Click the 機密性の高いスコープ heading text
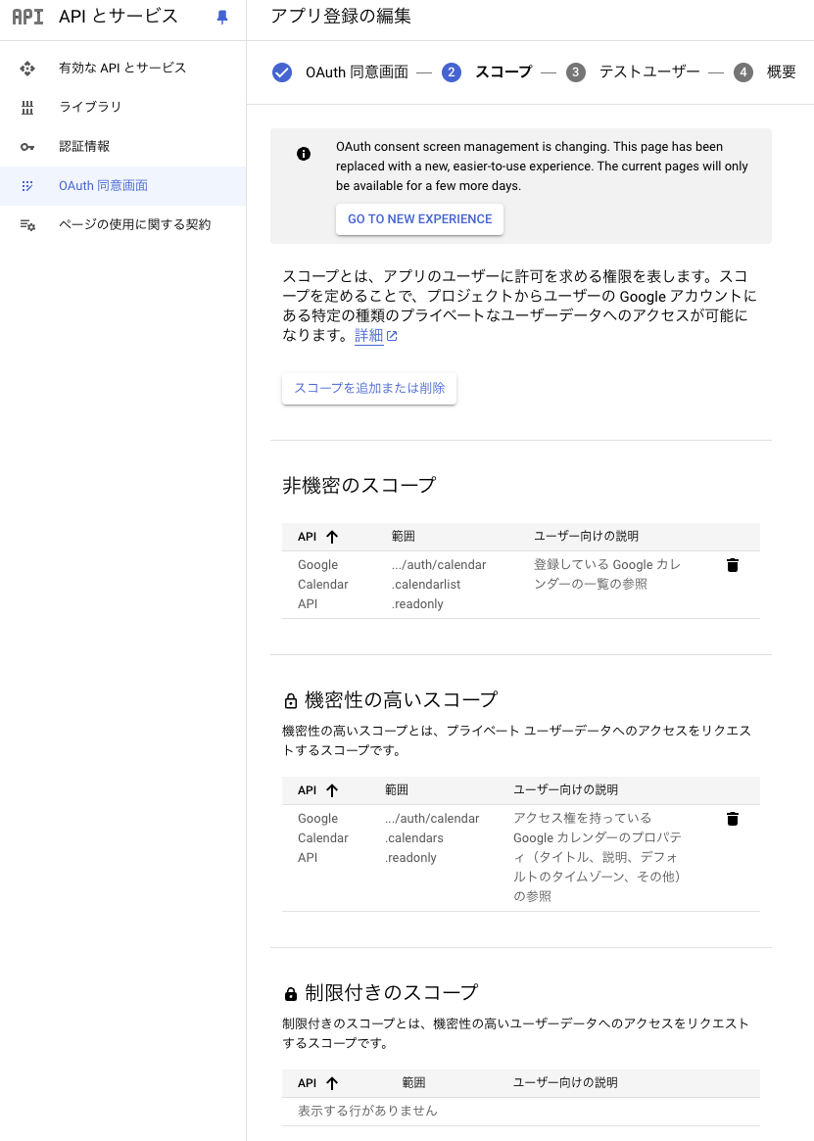The image size is (814, 1141). [x=402, y=700]
